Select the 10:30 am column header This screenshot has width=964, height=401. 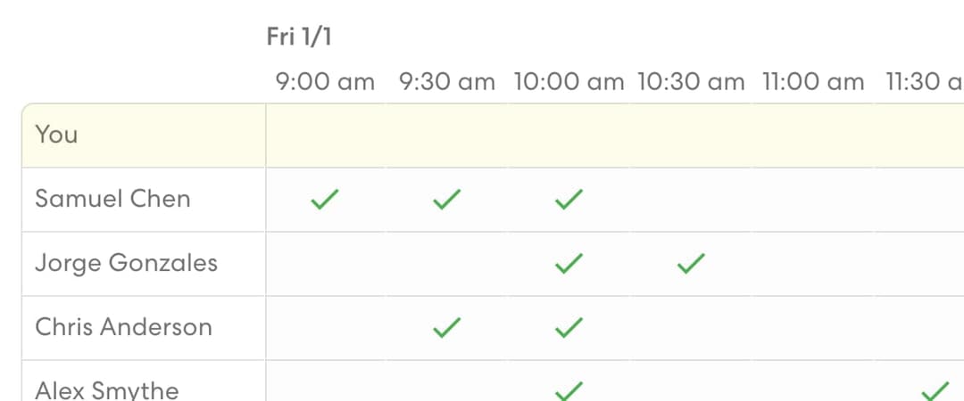[x=690, y=82]
